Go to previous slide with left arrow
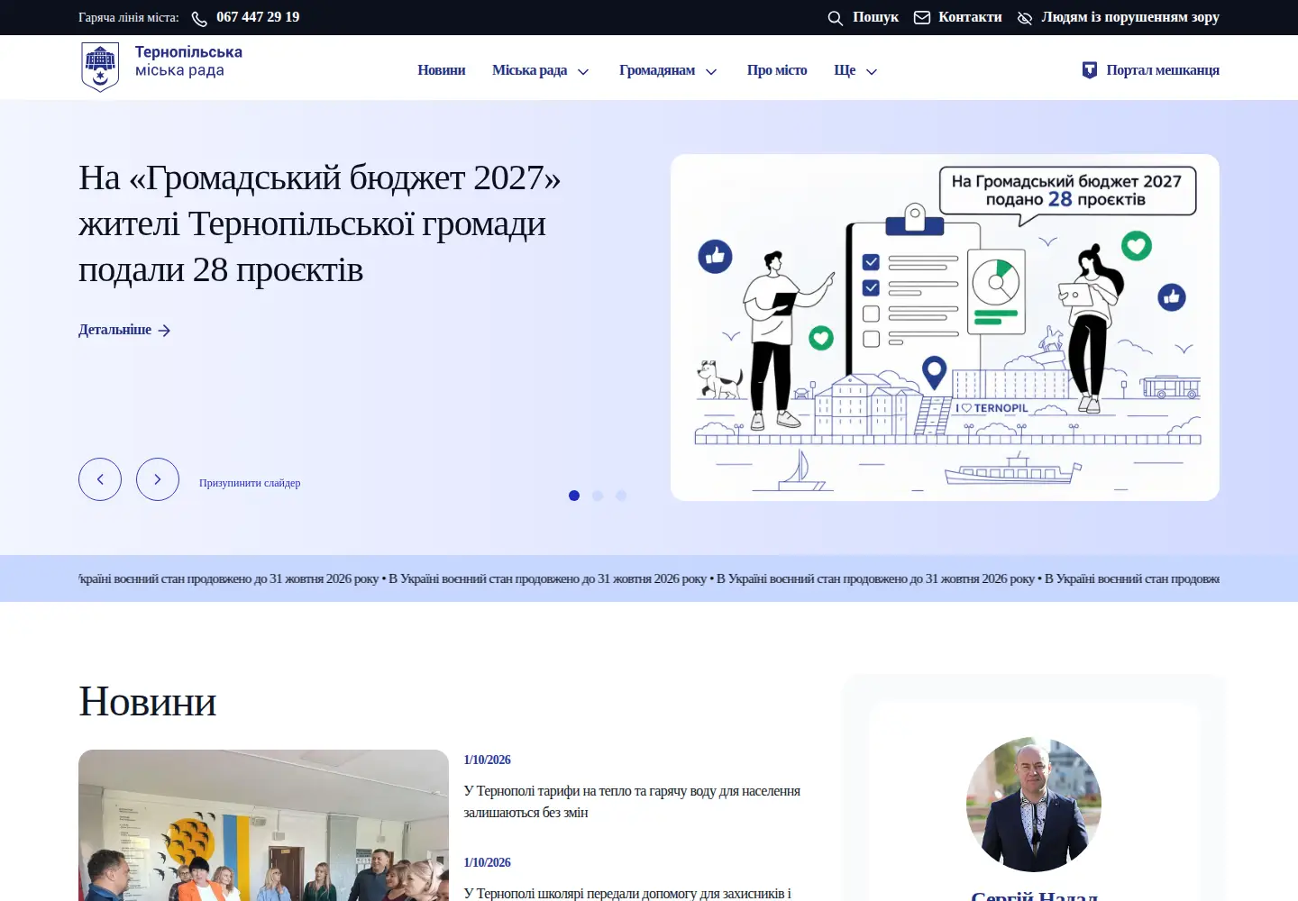1298x901 pixels. click(x=100, y=479)
